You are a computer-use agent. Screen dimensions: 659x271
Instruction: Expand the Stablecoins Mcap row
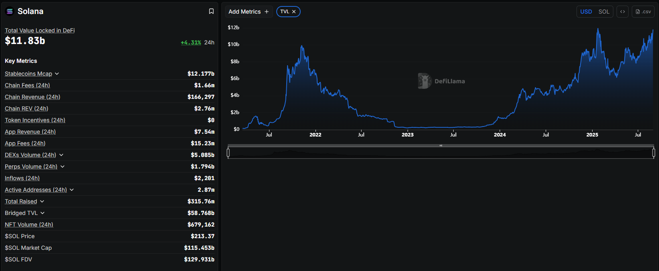pyautogui.click(x=57, y=74)
